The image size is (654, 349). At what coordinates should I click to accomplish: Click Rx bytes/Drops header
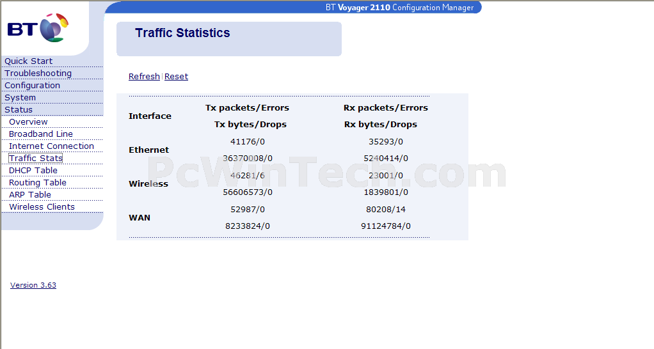[380, 125]
